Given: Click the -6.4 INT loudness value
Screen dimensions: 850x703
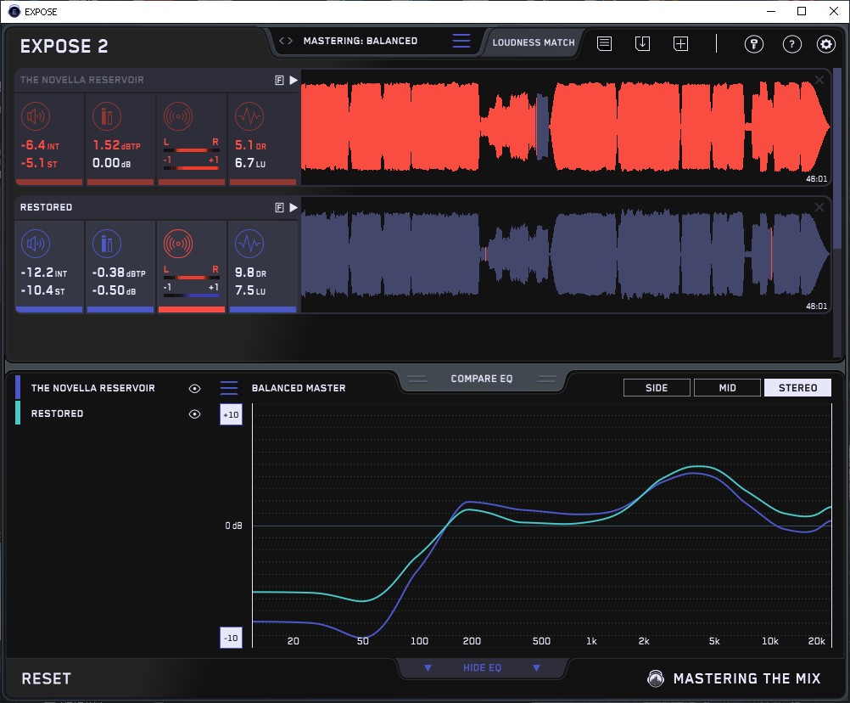Looking at the screenshot, I should click(40, 145).
